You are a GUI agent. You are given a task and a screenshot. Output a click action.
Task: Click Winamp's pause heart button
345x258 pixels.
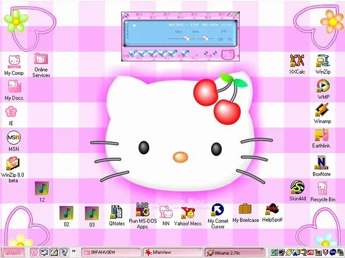point(153,53)
